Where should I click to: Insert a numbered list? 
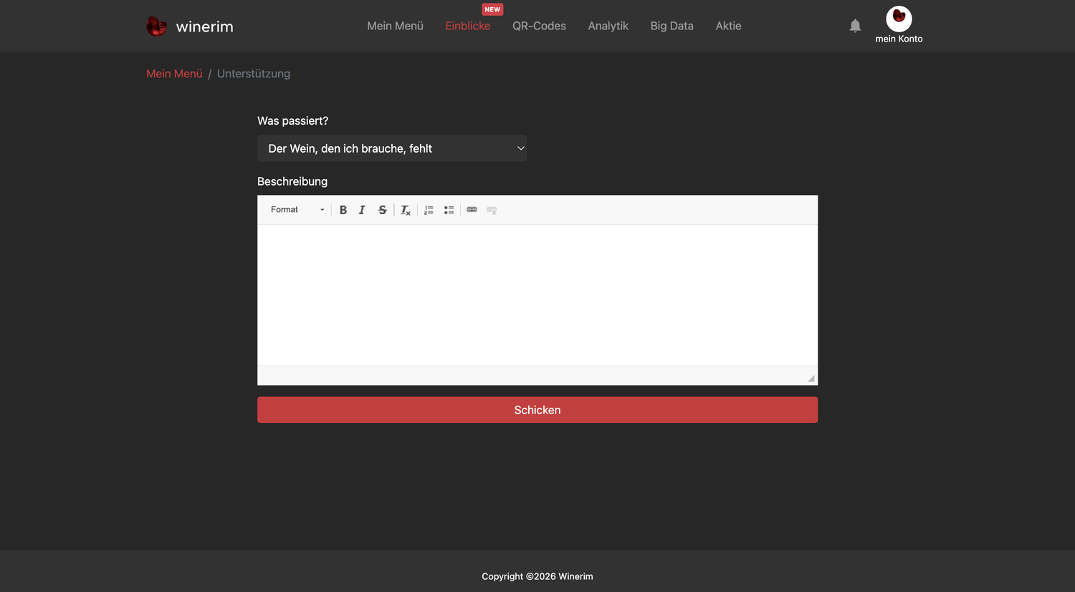(429, 210)
